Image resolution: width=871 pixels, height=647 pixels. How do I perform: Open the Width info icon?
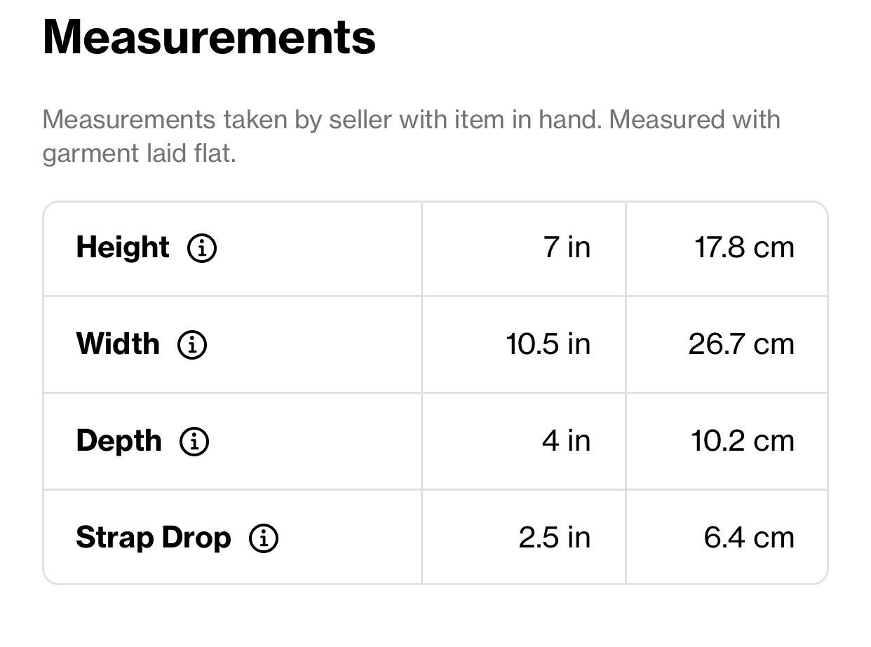(191, 345)
